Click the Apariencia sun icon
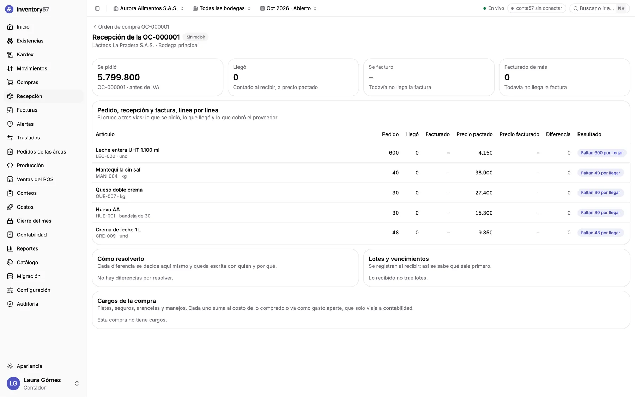635x397 pixels. click(10, 366)
